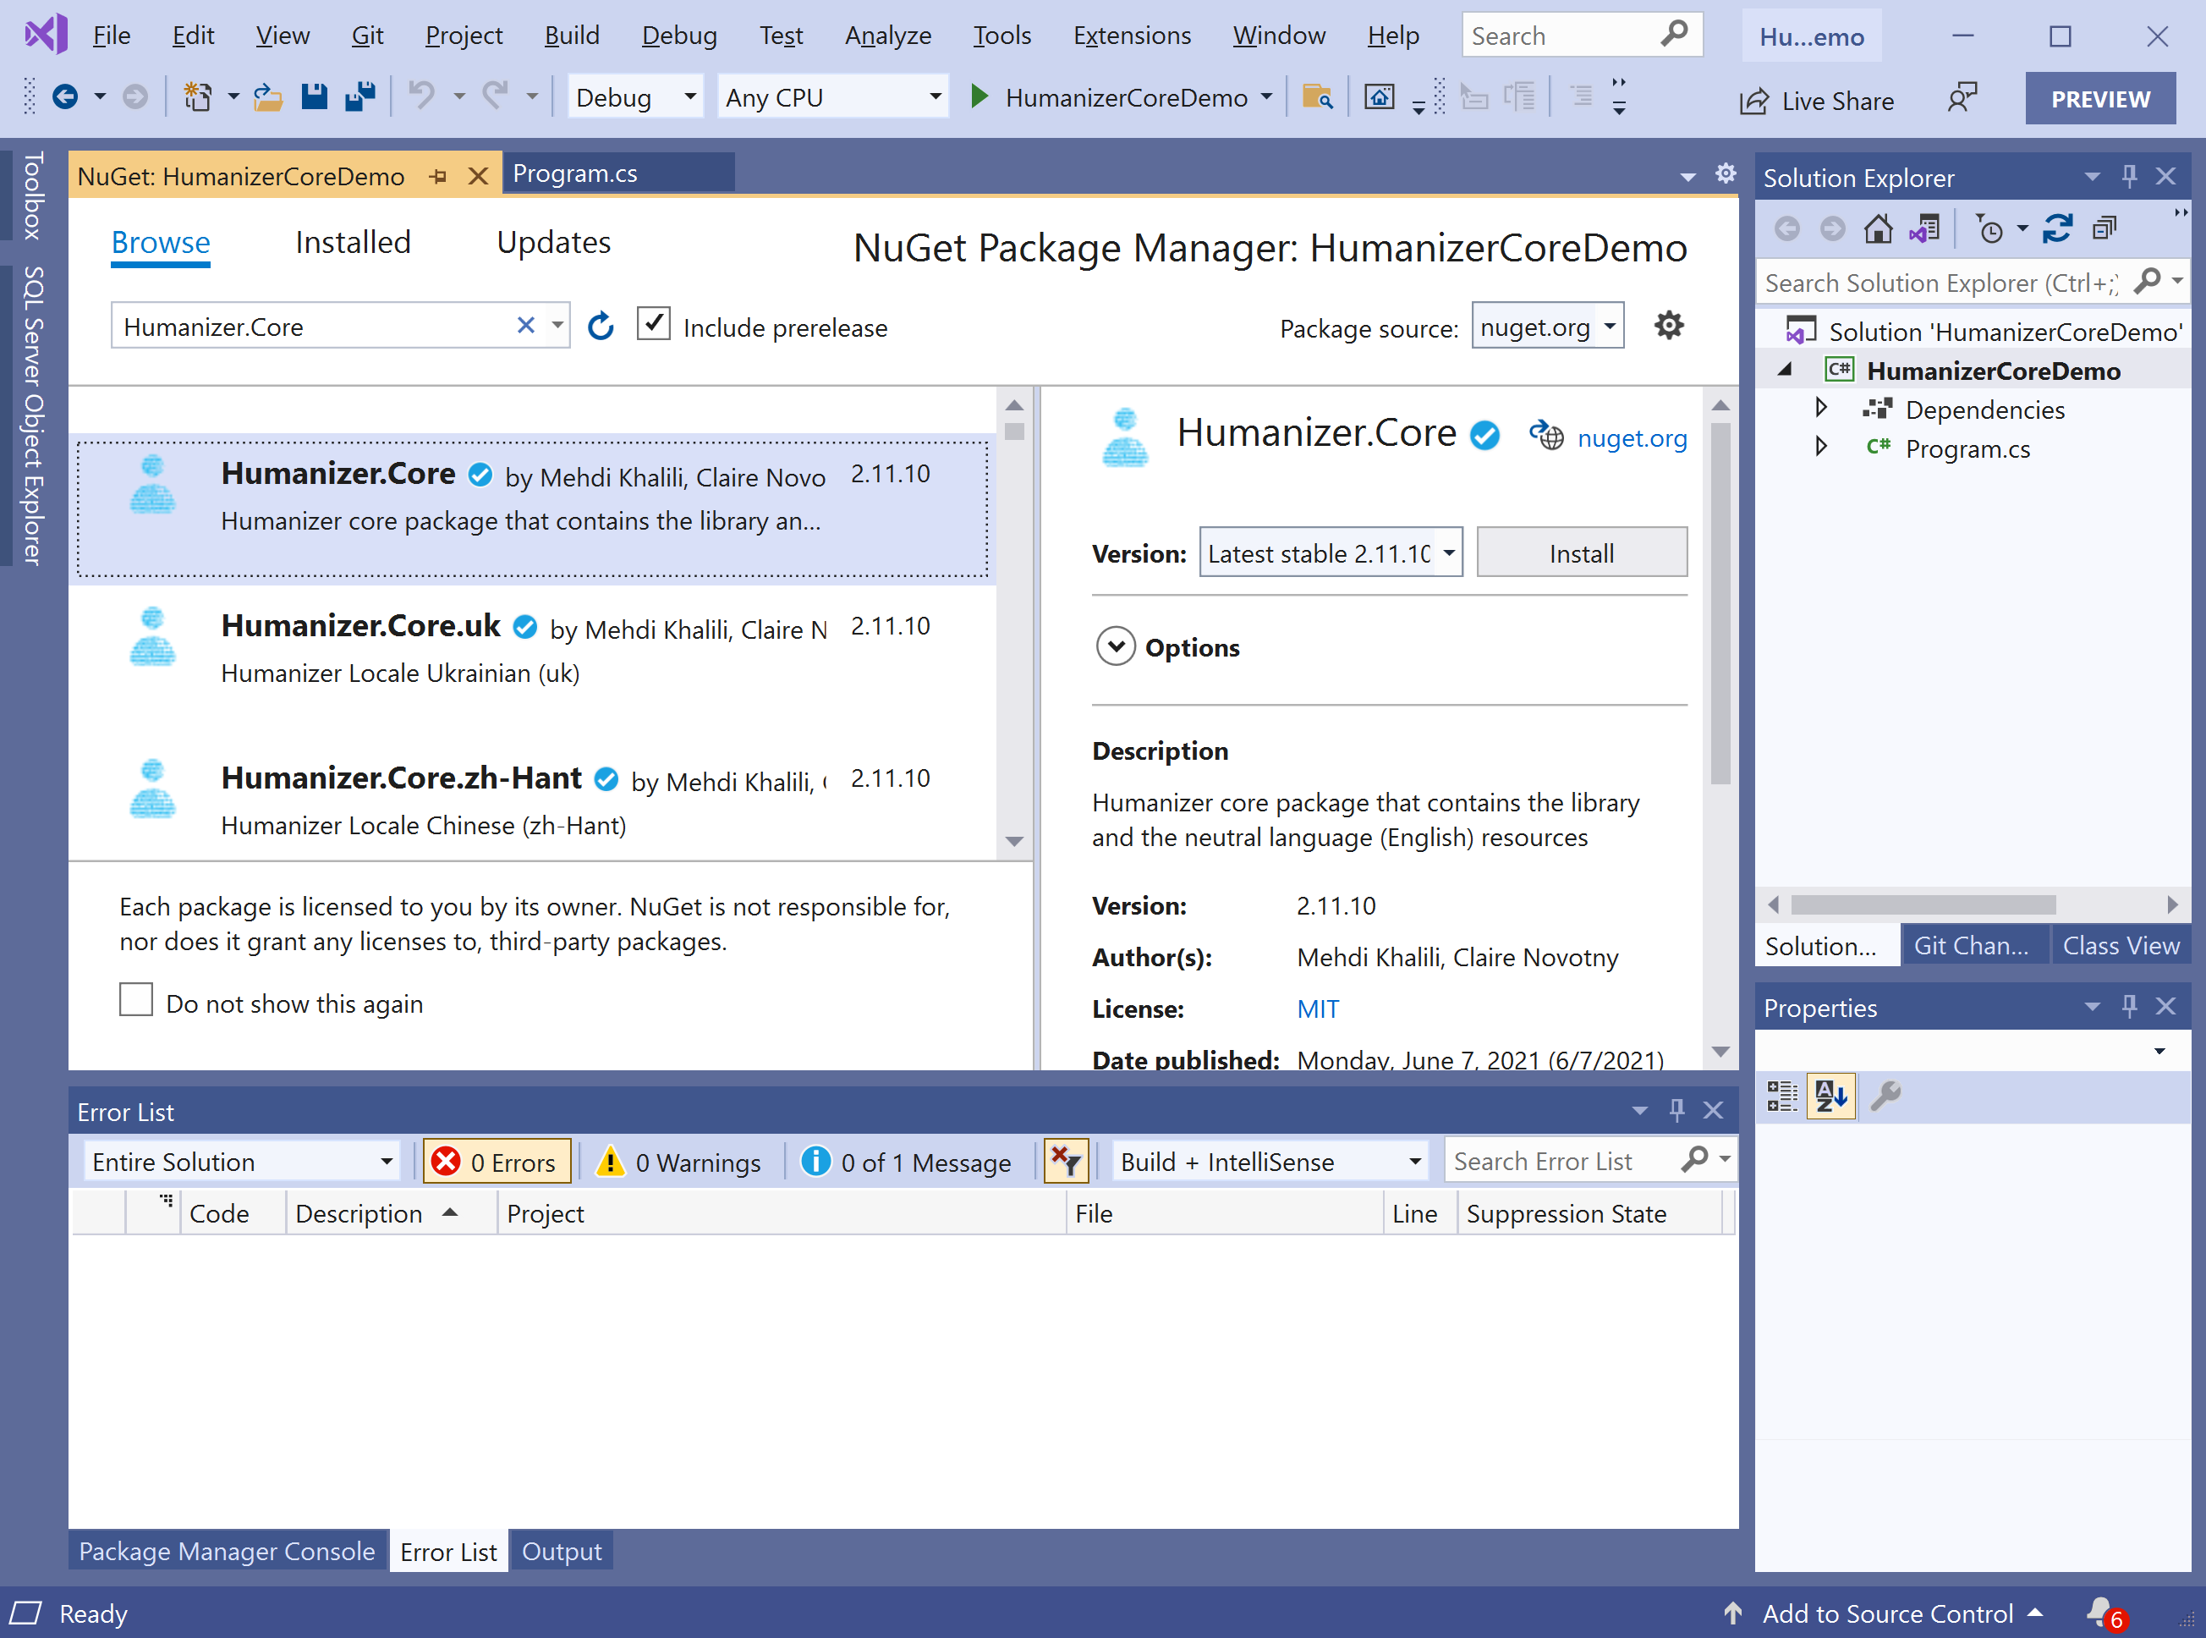Viewport: 2206px width, 1638px height.
Task: Open NuGet package source settings gear
Action: pos(1669,325)
